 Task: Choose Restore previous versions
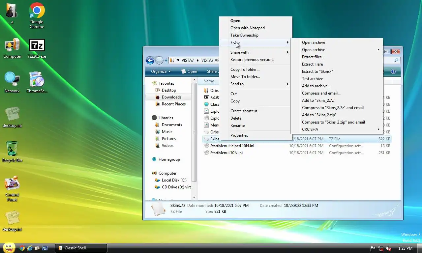coord(255,60)
